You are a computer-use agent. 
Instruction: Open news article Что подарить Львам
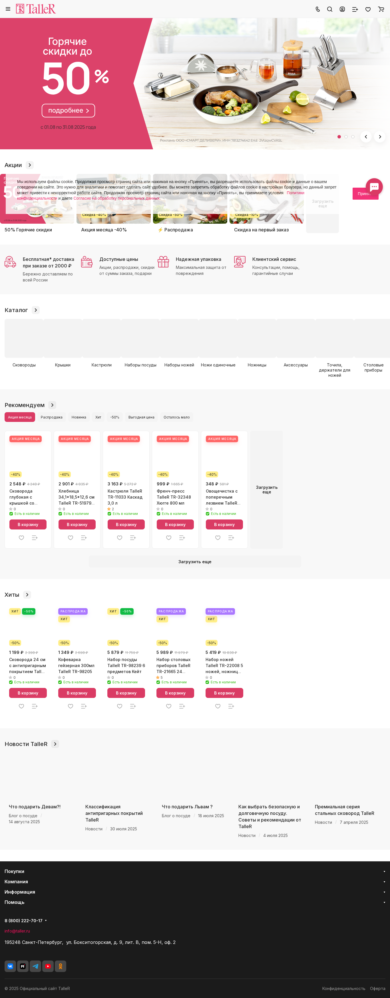tap(187, 807)
